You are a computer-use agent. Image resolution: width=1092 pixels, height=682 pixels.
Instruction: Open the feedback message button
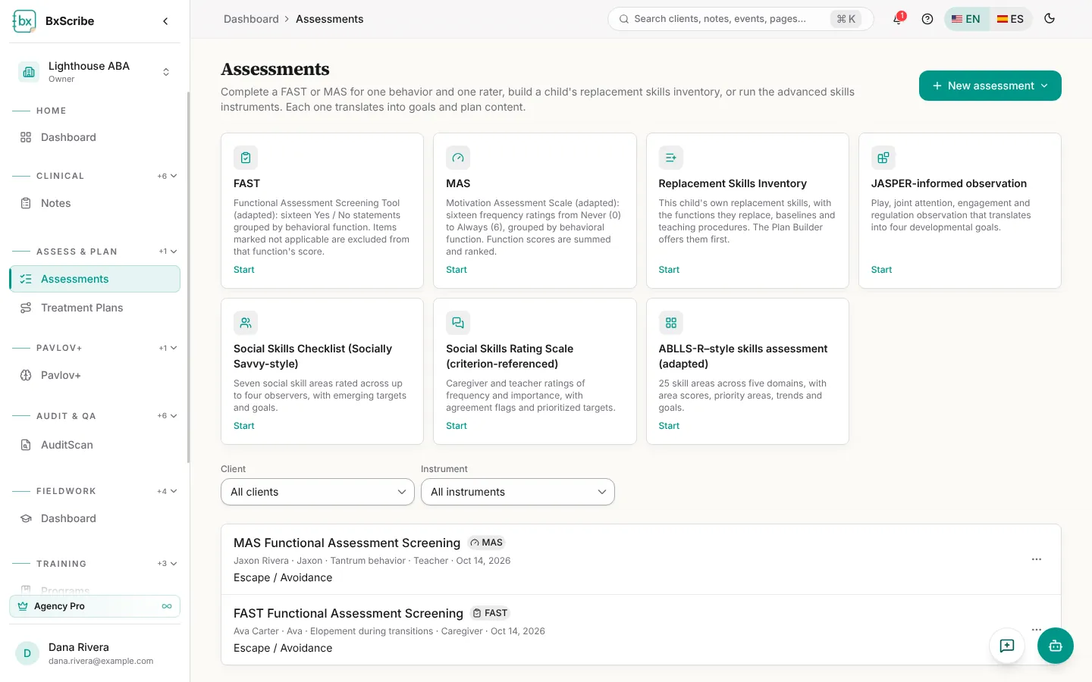click(1007, 646)
